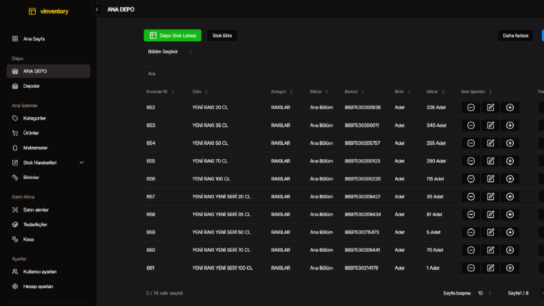Decrease stock for YENİ SERİ 35 CL
The image size is (544, 306).
click(x=471, y=215)
